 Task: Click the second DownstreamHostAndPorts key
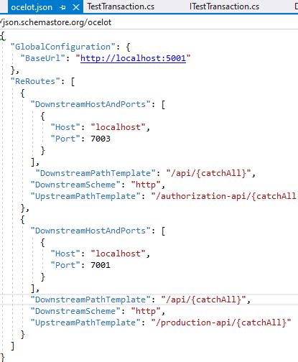[90, 231]
